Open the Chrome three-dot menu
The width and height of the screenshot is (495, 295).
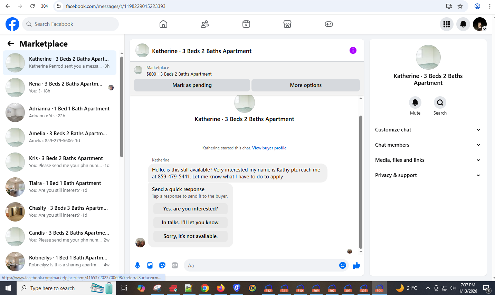coord(490,6)
